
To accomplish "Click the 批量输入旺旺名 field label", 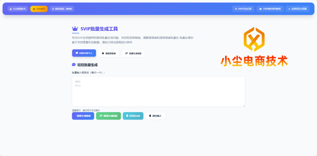I will (88, 73).
